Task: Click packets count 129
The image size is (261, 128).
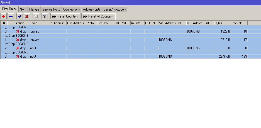Action: [244, 56]
